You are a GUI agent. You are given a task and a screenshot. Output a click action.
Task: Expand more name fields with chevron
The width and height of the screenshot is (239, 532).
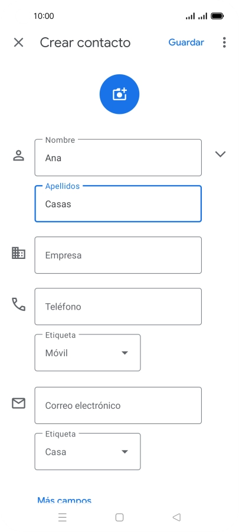(x=220, y=155)
